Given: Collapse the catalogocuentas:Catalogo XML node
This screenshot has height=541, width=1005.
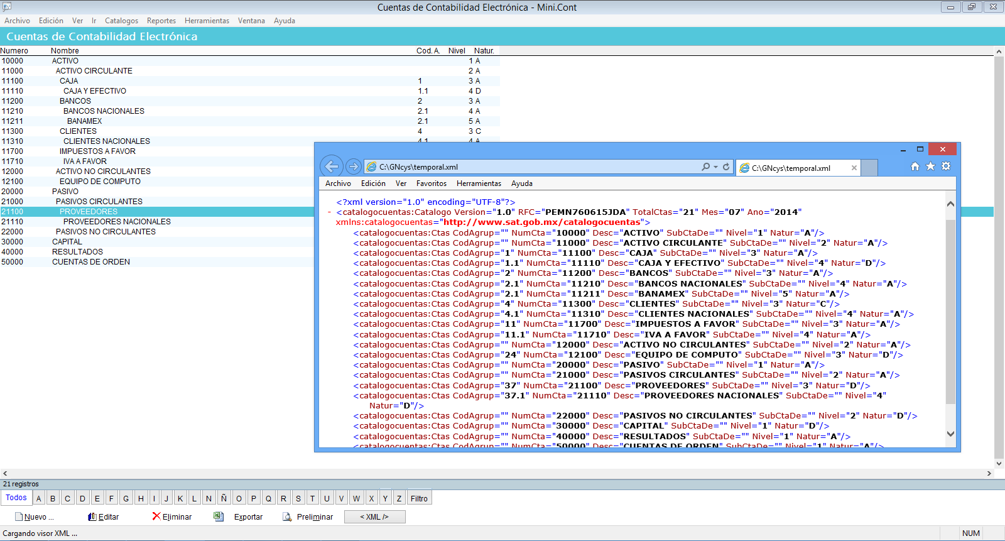Looking at the screenshot, I should (x=329, y=212).
